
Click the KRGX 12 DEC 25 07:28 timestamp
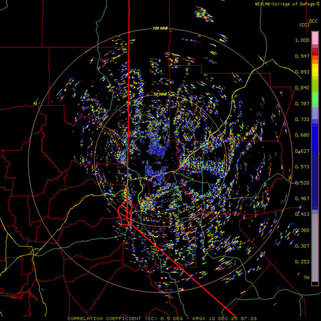click(x=225, y=319)
